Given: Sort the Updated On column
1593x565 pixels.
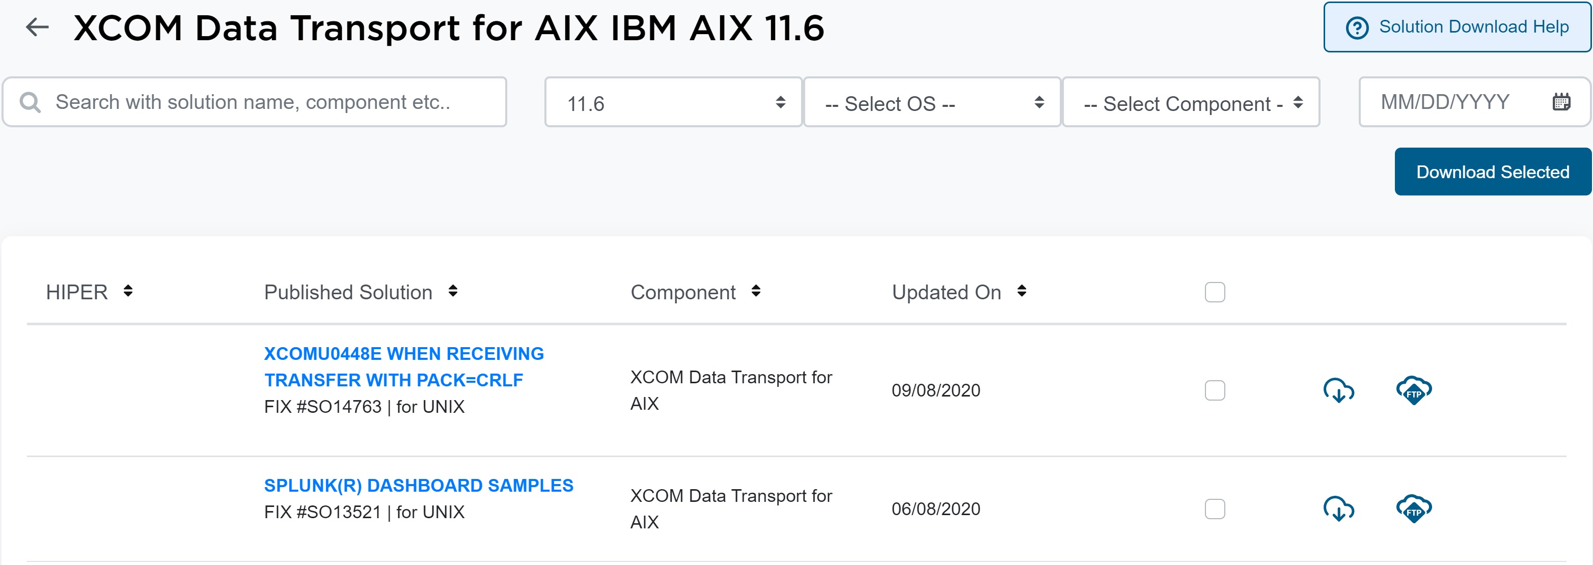Looking at the screenshot, I should point(1022,291).
